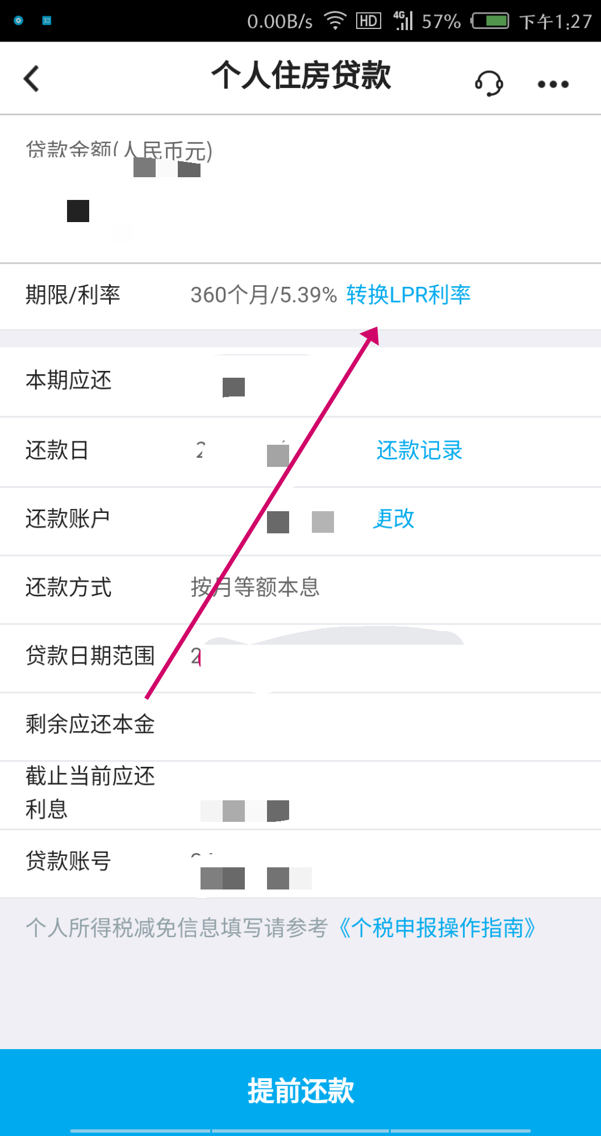This screenshot has height=1136, width=601.
Task: Tap the 4G signal icon
Action: coord(403,20)
